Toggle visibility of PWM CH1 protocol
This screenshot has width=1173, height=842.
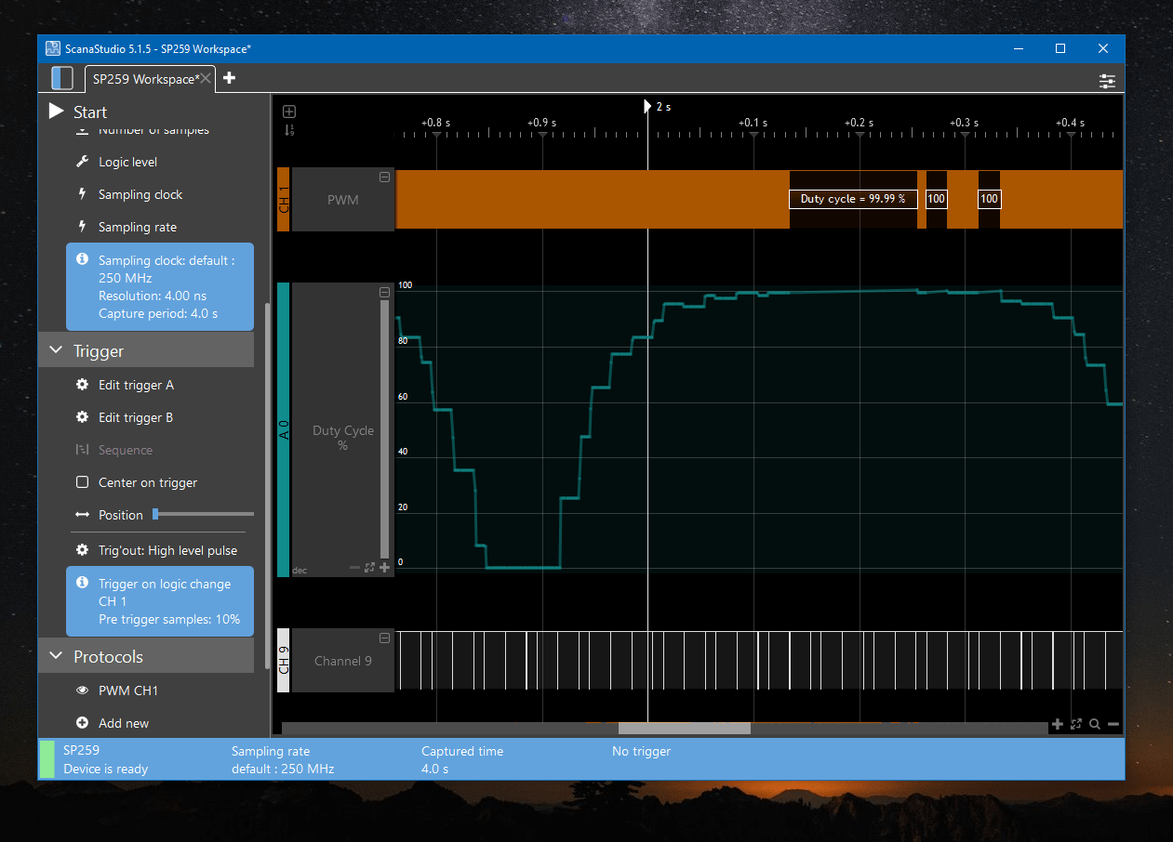tap(82, 691)
